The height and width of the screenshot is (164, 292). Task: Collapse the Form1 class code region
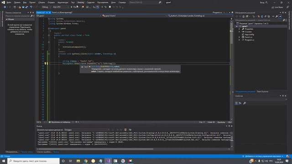point(49,35)
